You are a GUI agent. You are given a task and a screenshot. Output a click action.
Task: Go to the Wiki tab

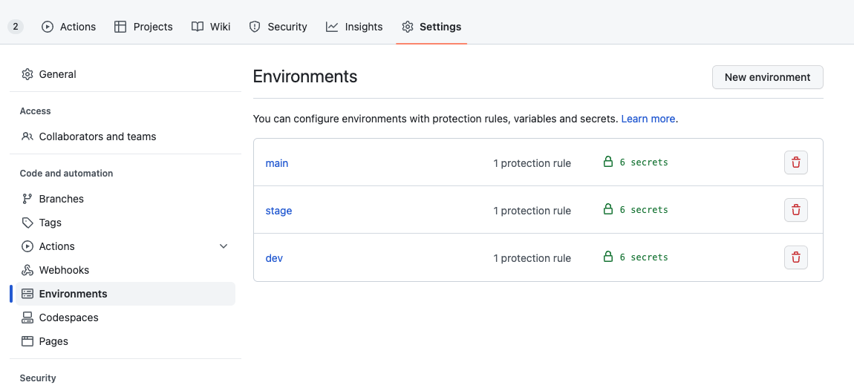pos(211,27)
